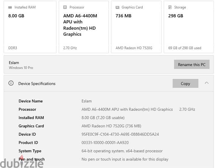Select the Device ID value 95FE0C9F-C104

point(120,134)
